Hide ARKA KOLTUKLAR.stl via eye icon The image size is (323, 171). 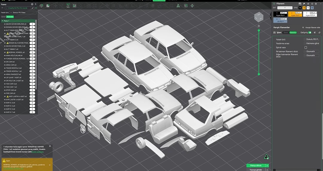[5, 56]
